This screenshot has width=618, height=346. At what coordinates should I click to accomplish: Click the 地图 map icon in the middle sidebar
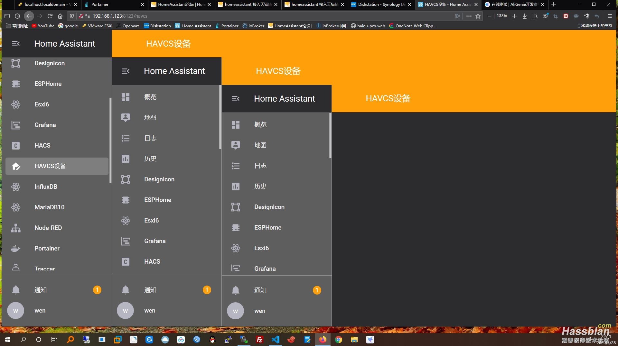(x=126, y=117)
